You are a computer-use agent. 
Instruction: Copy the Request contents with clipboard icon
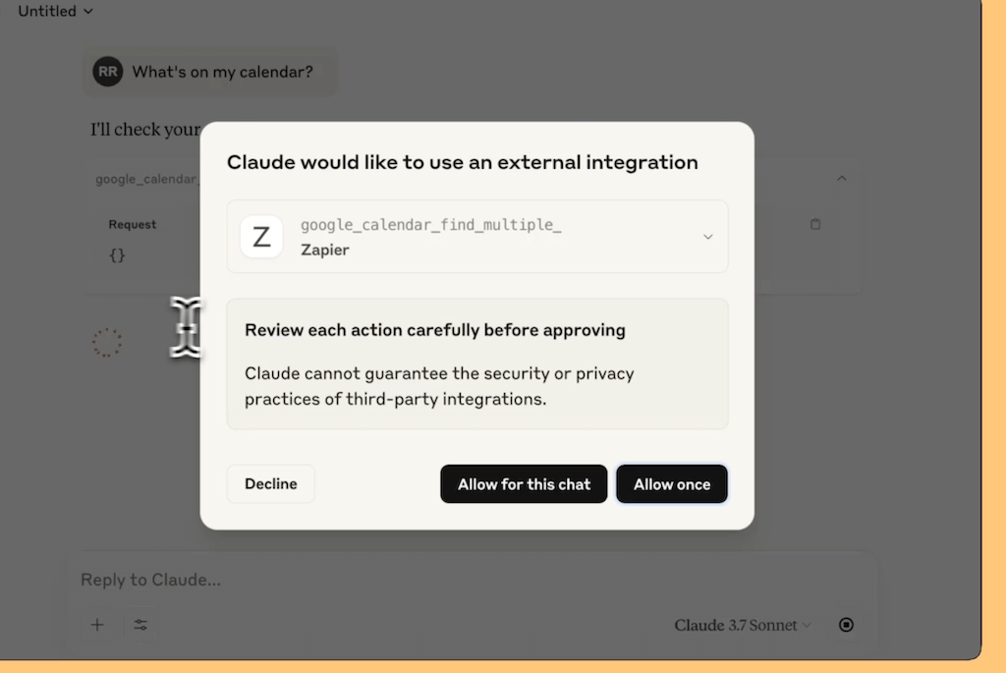pyautogui.click(x=814, y=224)
